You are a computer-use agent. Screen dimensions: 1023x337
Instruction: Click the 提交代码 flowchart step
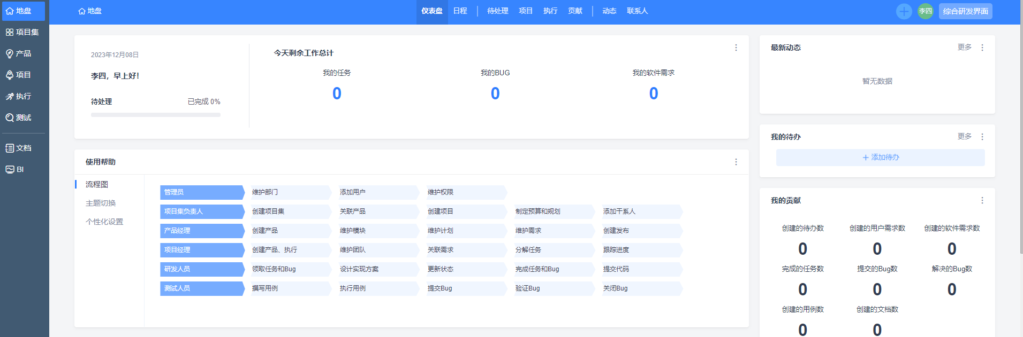pos(642,269)
